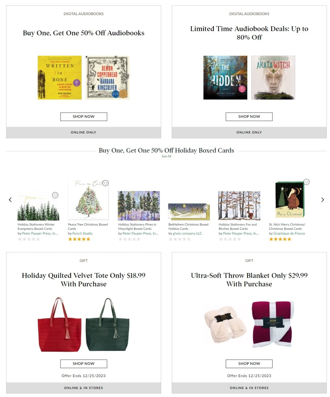The width and height of the screenshot is (330, 397).
Task: Advance carousel with right arrow
Action: pyautogui.click(x=323, y=200)
